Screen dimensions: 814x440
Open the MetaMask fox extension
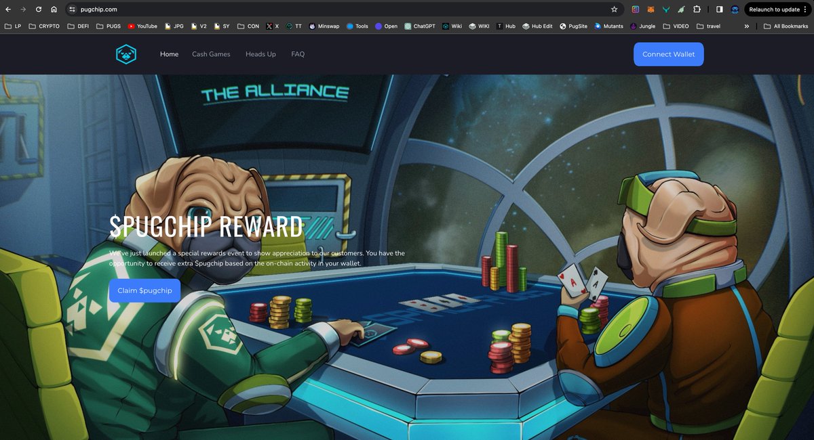(651, 9)
